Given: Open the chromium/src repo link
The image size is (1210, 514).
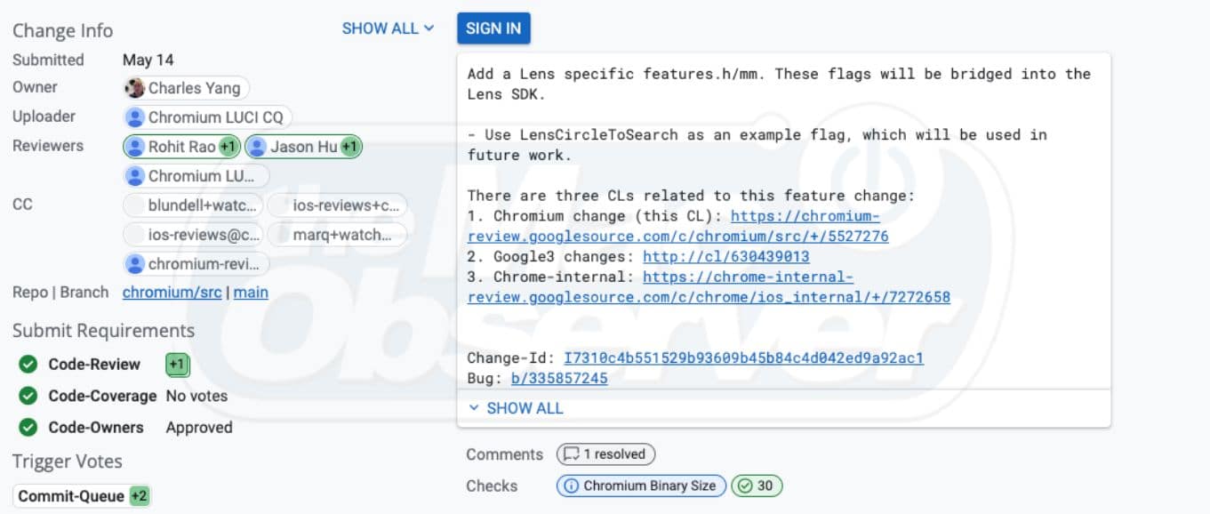Looking at the screenshot, I should pos(172,292).
